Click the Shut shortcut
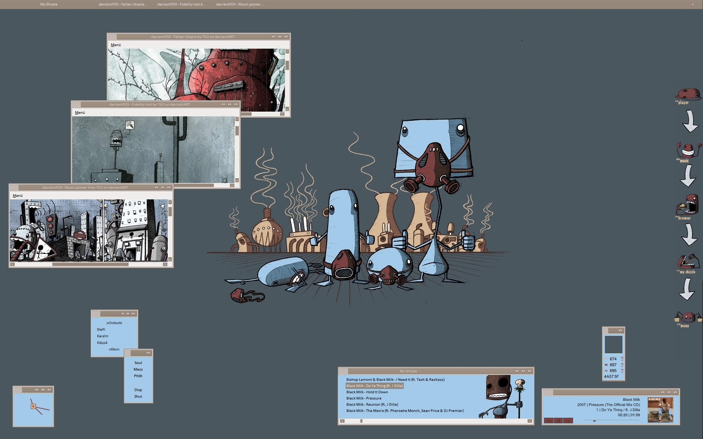This screenshot has height=439, width=703. click(138, 397)
